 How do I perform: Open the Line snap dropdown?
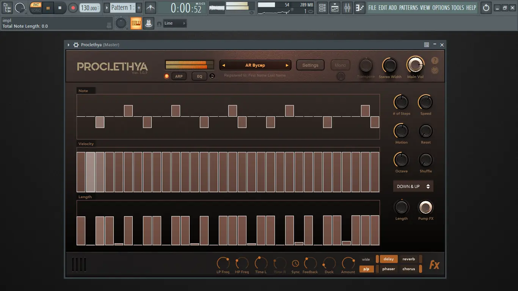175,23
